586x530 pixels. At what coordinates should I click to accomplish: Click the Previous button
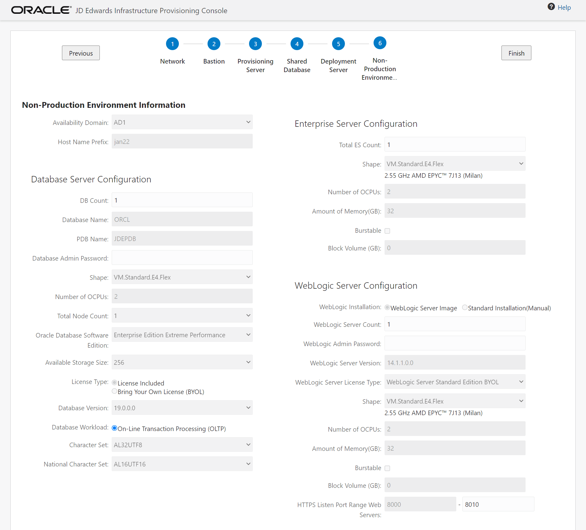pyautogui.click(x=81, y=53)
